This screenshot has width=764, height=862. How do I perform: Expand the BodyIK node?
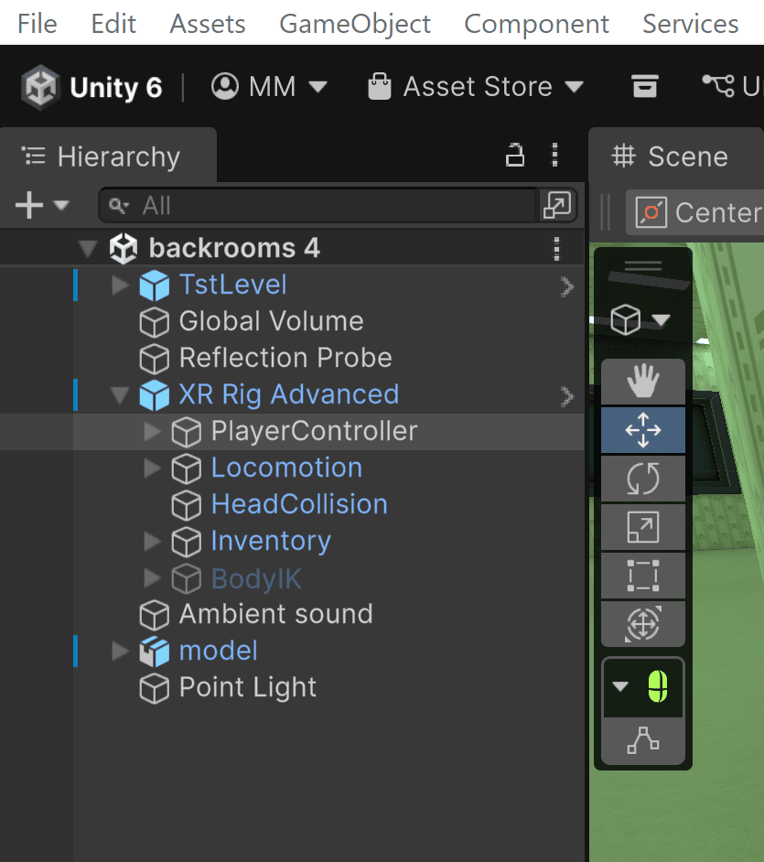pos(152,577)
